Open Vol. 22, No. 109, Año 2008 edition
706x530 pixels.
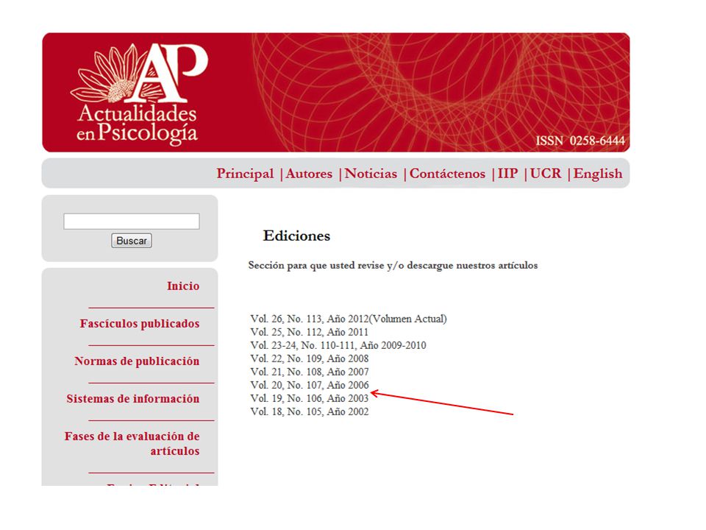click(310, 358)
